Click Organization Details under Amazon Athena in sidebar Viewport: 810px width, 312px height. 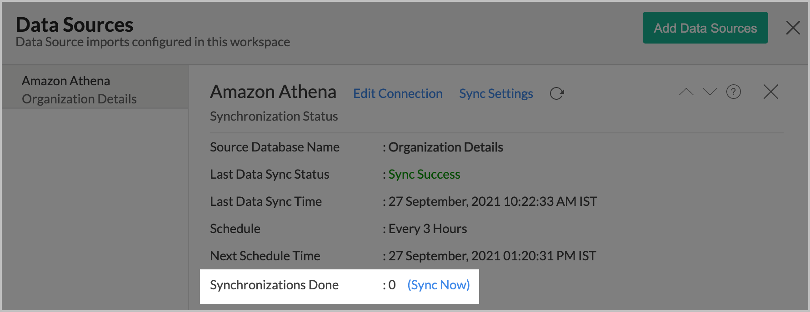point(79,99)
